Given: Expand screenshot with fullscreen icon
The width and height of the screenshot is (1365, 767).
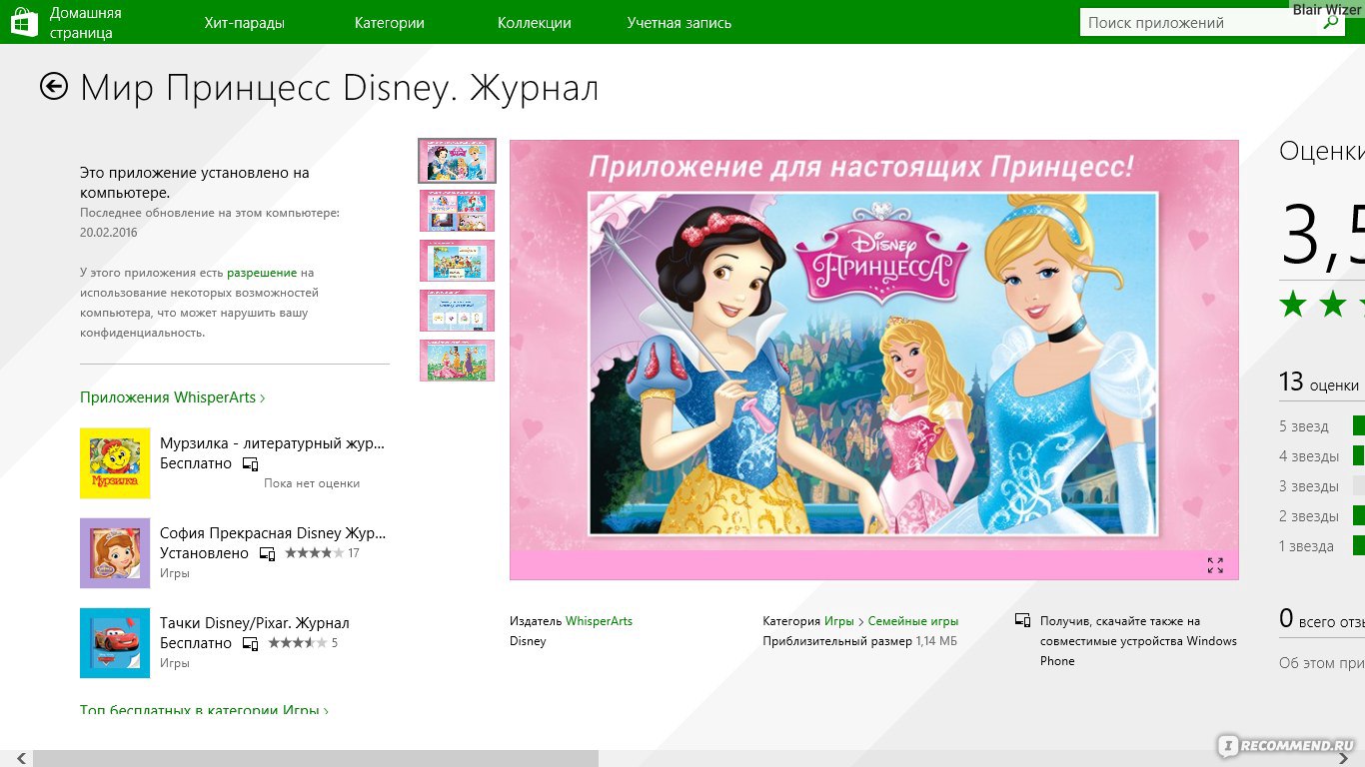Looking at the screenshot, I should pos(1215,565).
